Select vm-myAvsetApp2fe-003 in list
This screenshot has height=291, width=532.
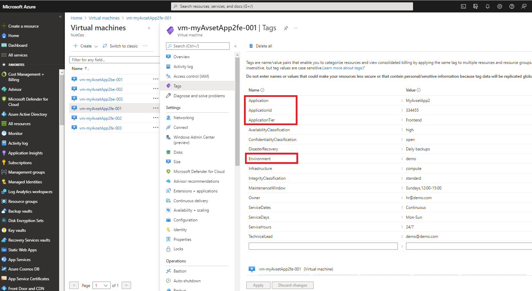point(100,128)
